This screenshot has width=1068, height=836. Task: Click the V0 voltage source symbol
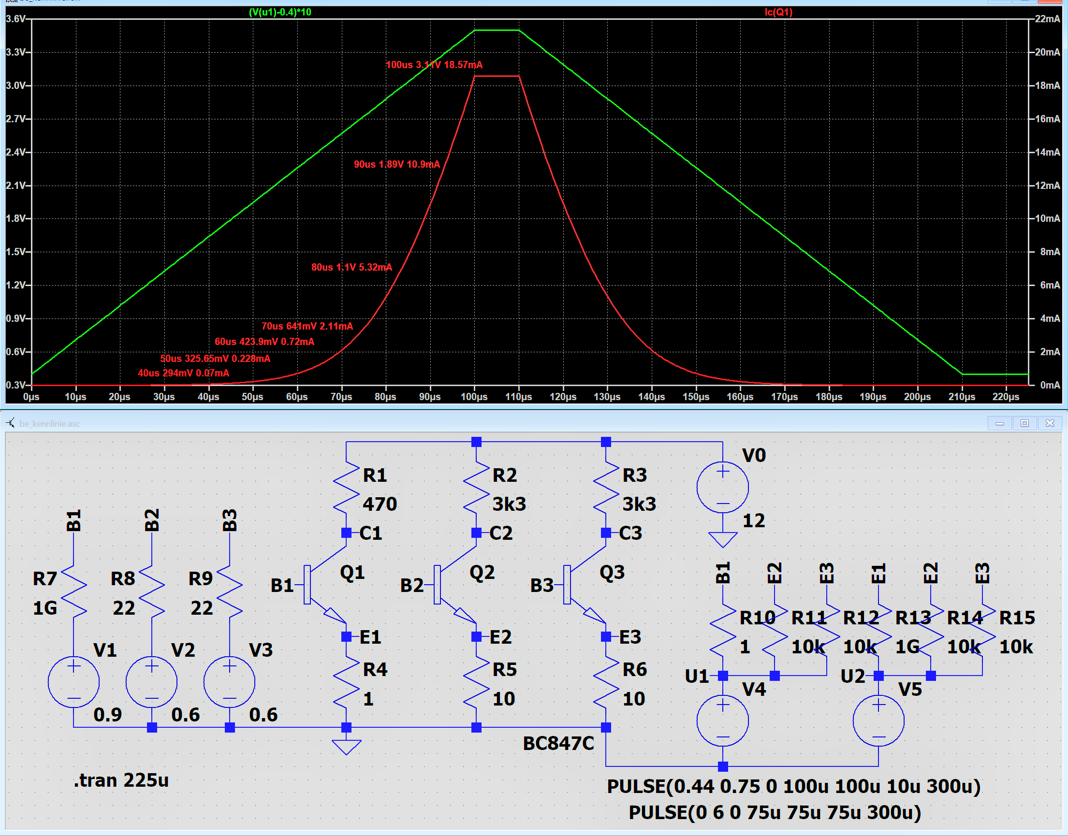tap(722, 488)
